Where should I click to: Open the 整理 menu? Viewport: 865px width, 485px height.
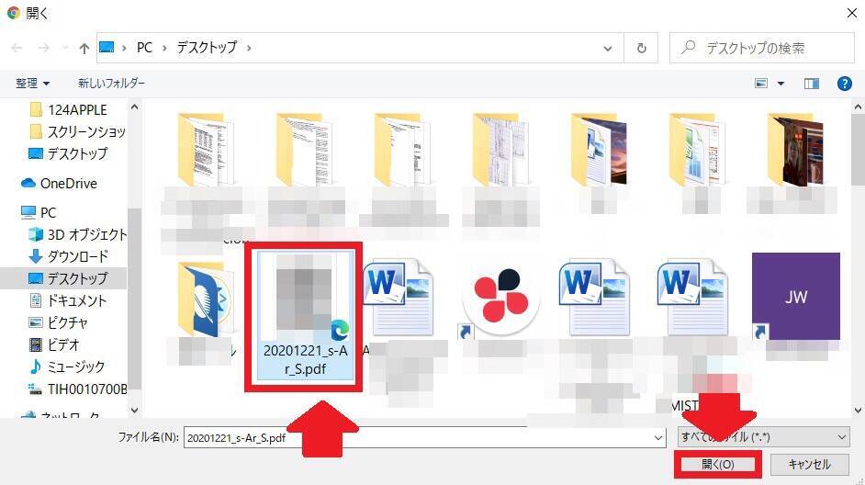coord(32,84)
